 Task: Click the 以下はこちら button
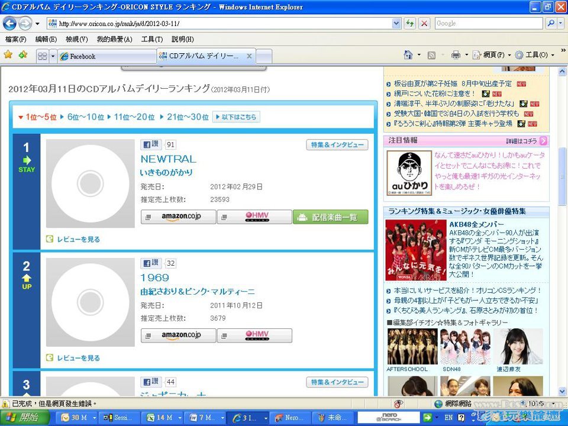(x=236, y=117)
